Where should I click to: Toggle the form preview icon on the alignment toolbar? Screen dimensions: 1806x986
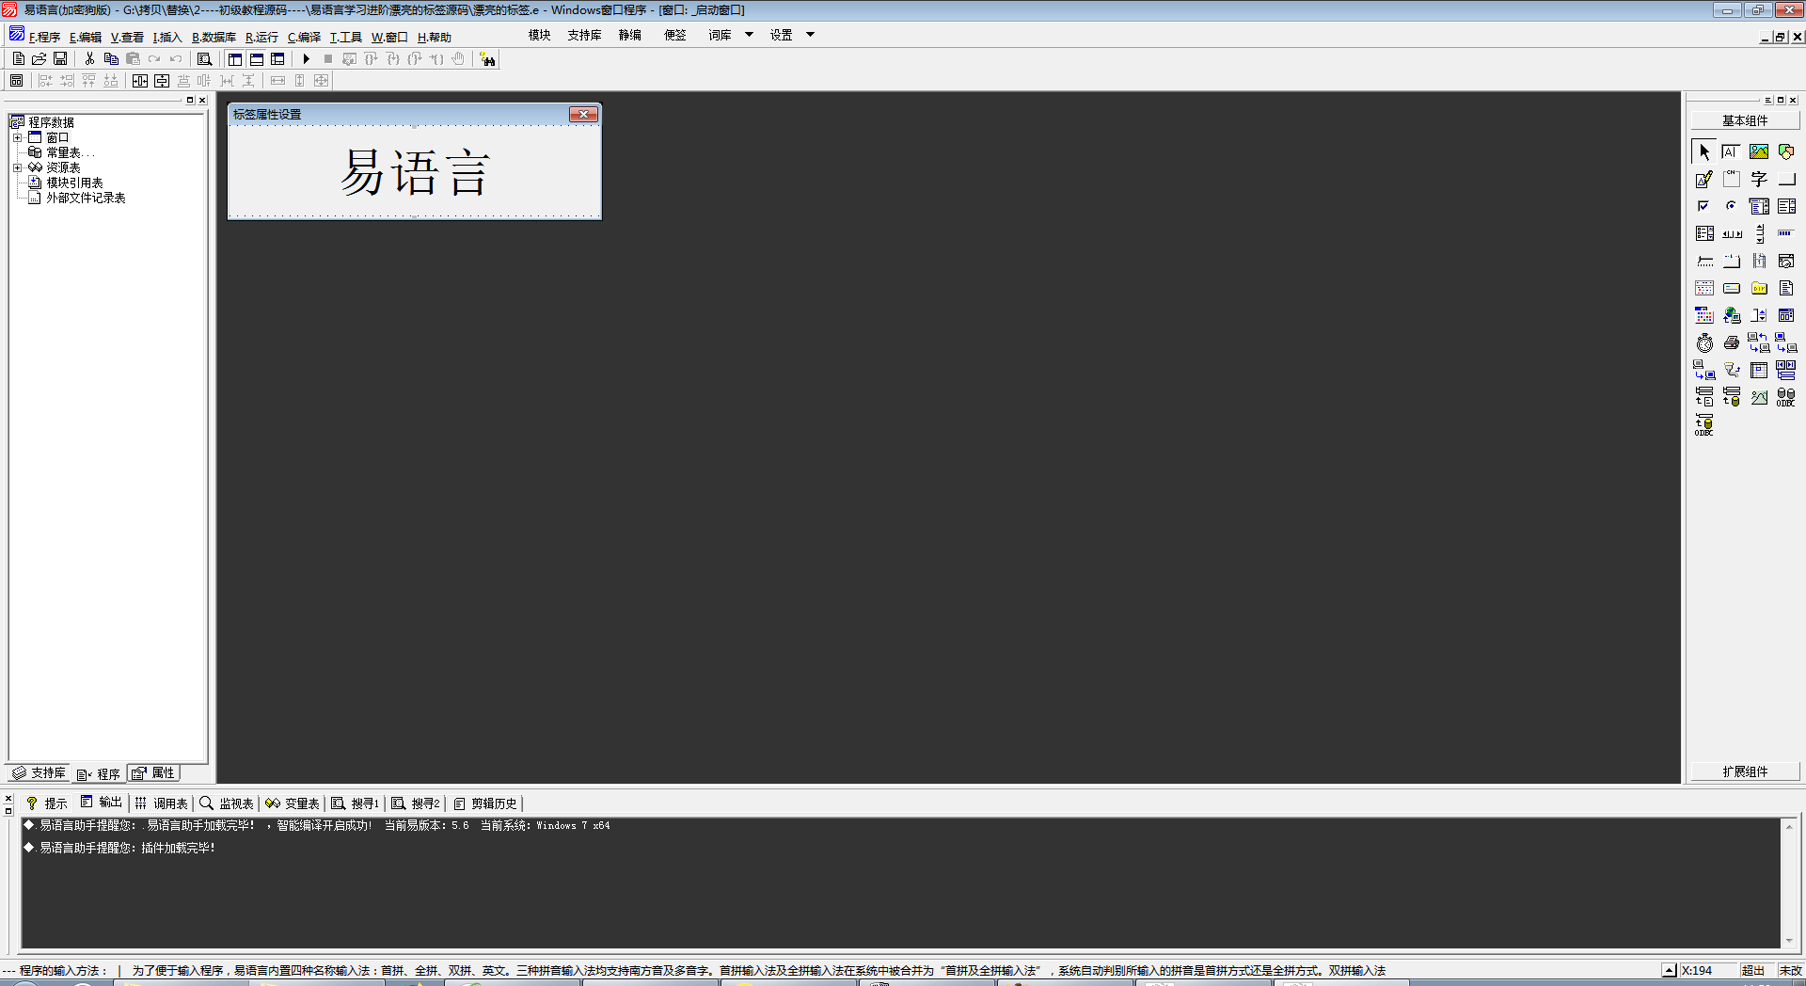(x=17, y=81)
